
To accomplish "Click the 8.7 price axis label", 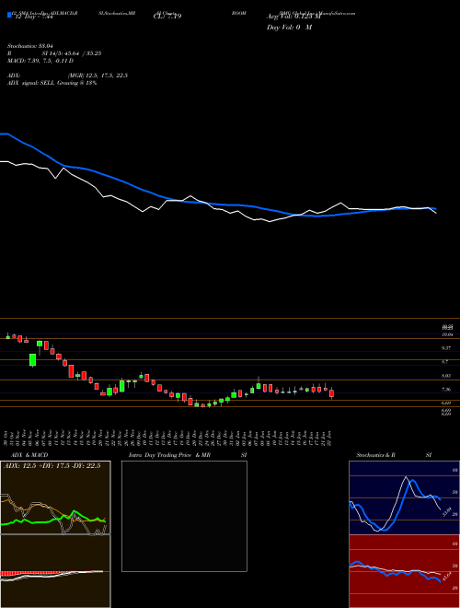I will [x=445, y=362].
